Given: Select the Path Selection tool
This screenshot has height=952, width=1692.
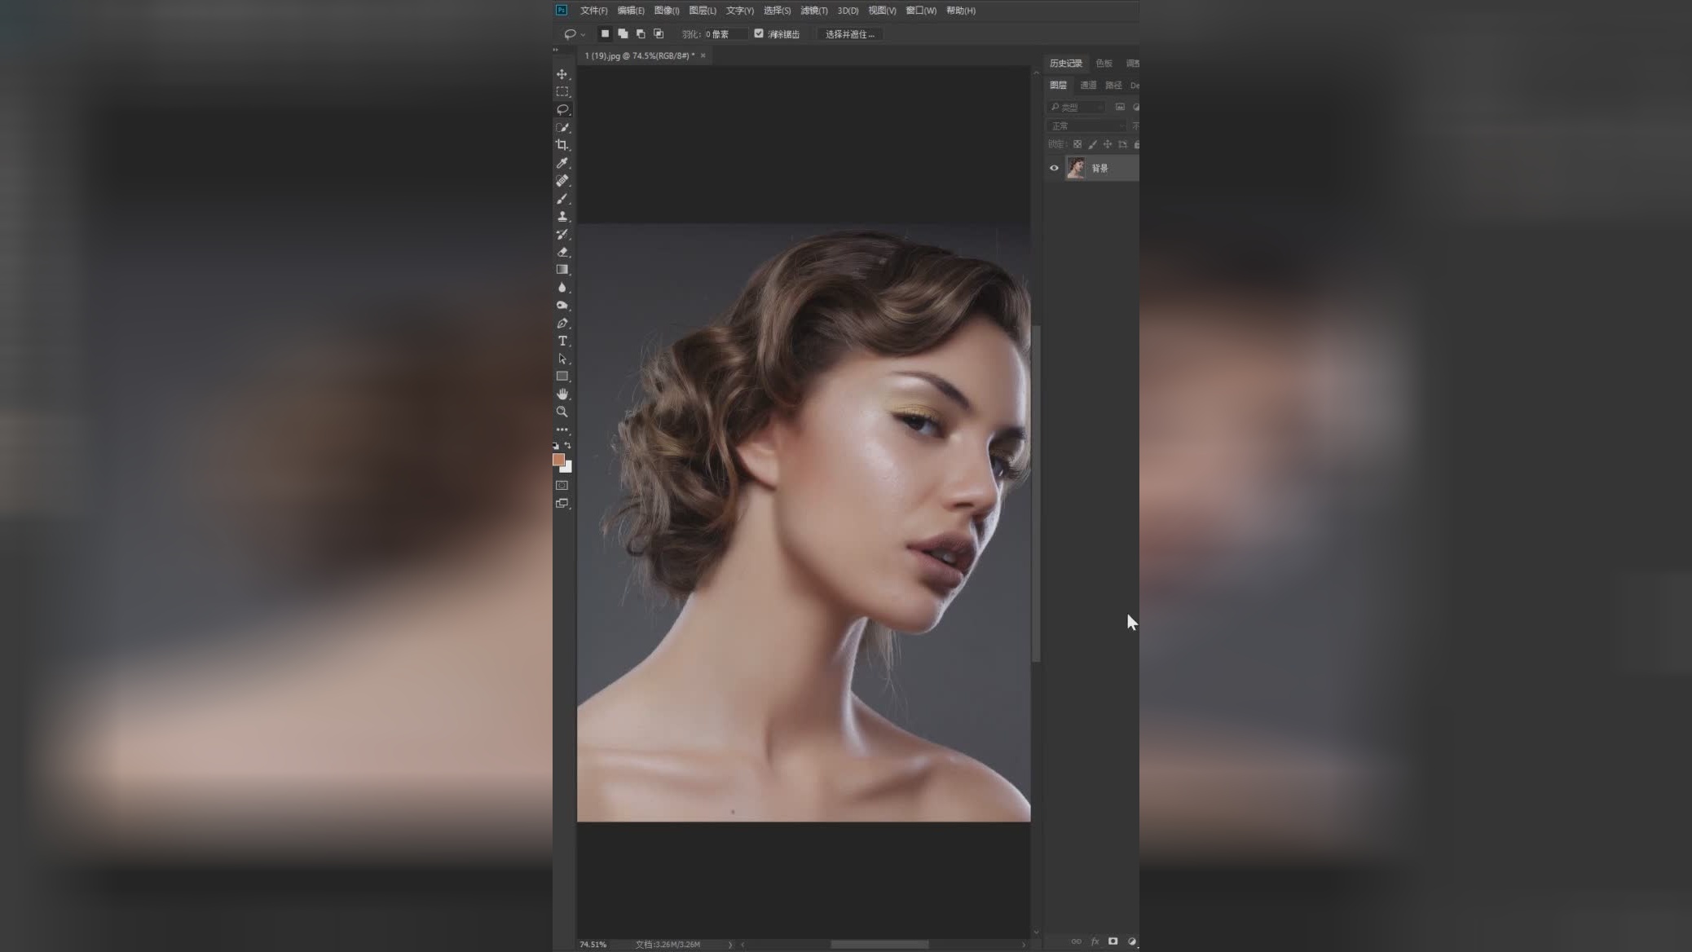Looking at the screenshot, I should click(x=562, y=359).
